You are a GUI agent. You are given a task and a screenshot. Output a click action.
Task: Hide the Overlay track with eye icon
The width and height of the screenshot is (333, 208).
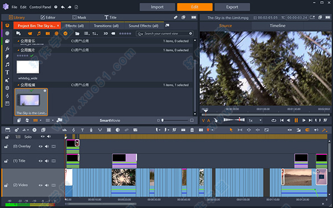(x=41, y=146)
